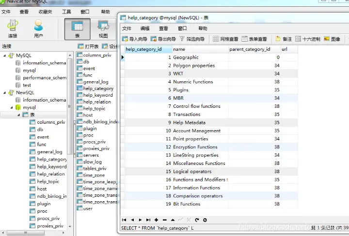This screenshot has width=349, height=236.
Task: Click the url column header
Action: coord(289,49)
